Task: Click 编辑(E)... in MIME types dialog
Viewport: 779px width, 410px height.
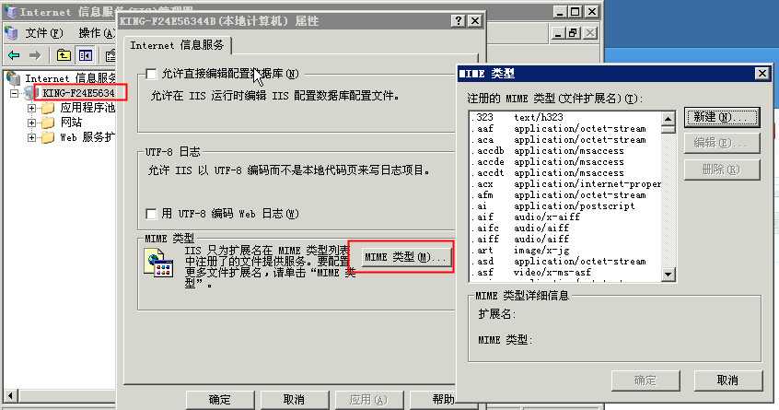Action: click(722, 143)
